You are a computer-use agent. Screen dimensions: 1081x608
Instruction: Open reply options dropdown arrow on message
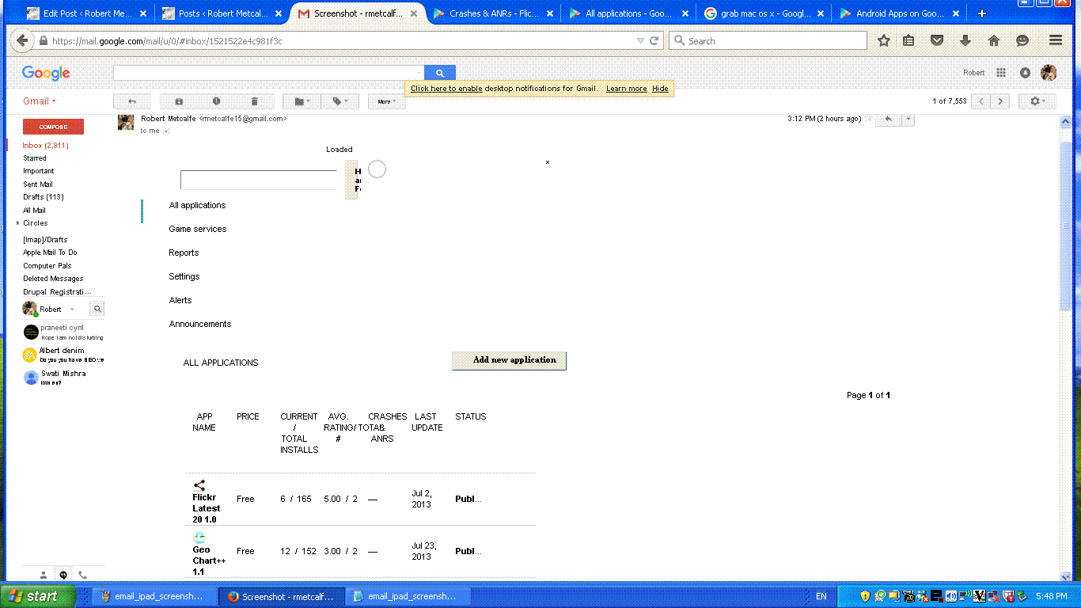[908, 119]
